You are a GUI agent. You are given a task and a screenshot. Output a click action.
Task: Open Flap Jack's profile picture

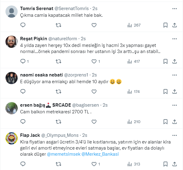12,138
